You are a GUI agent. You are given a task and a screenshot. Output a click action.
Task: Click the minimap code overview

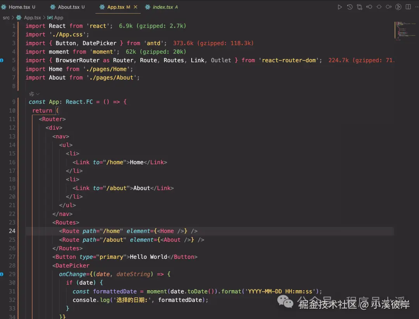(406, 31)
